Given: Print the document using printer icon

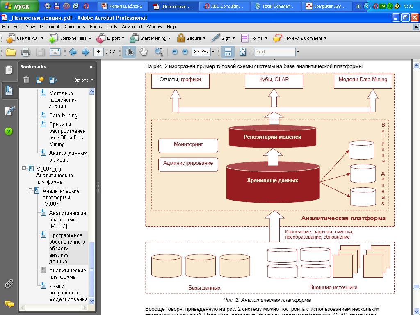Looking at the screenshot, I should [x=25, y=52].
